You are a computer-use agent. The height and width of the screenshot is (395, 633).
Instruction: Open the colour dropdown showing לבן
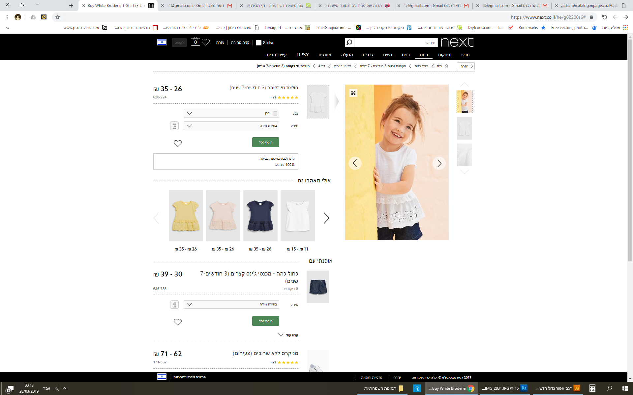(x=231, y=113)
